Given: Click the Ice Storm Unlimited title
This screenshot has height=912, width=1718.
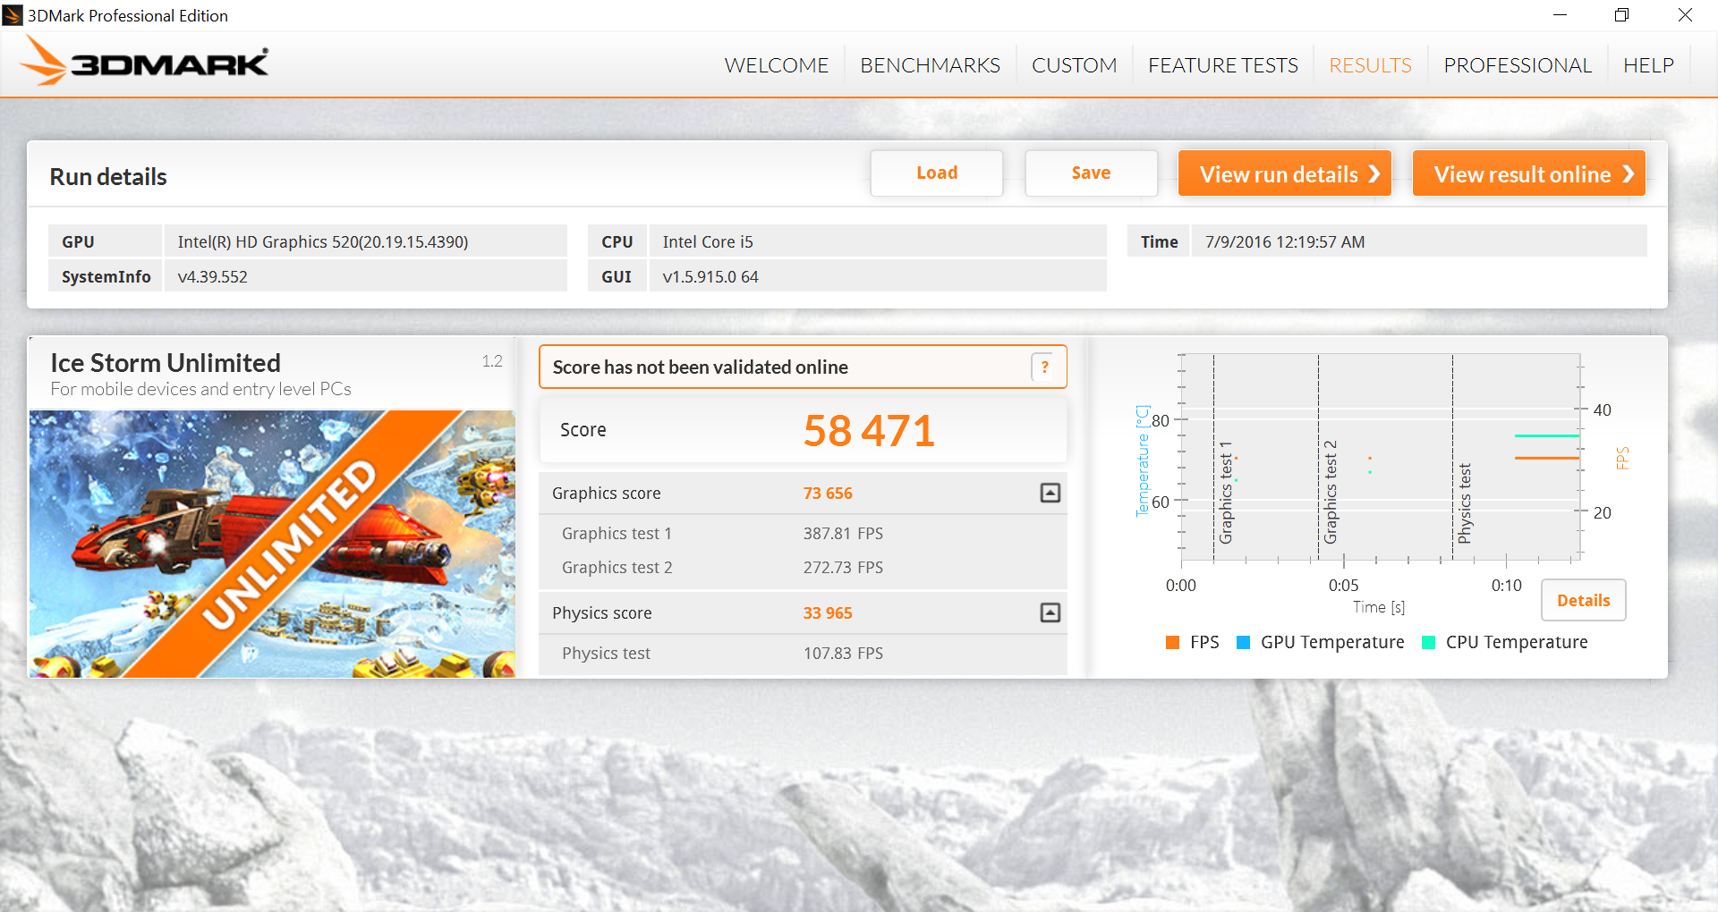Looking at the screenshot, I should pyautogui.click(x=166, y=362).
